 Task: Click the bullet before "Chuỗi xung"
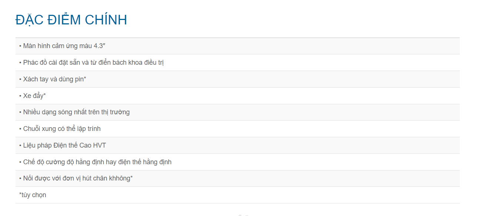pyautogui.click(x=20, y=129)
